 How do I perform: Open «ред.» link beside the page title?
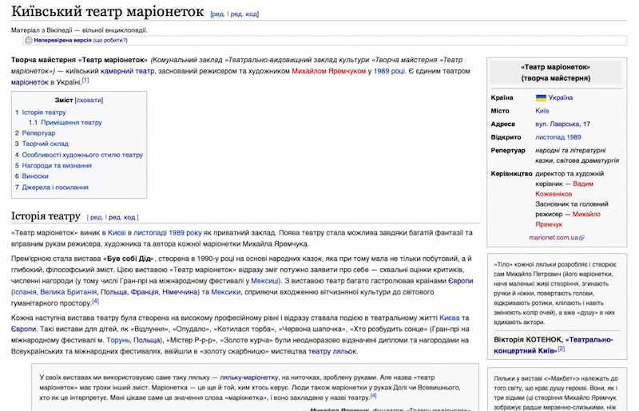tap(218, 14)
